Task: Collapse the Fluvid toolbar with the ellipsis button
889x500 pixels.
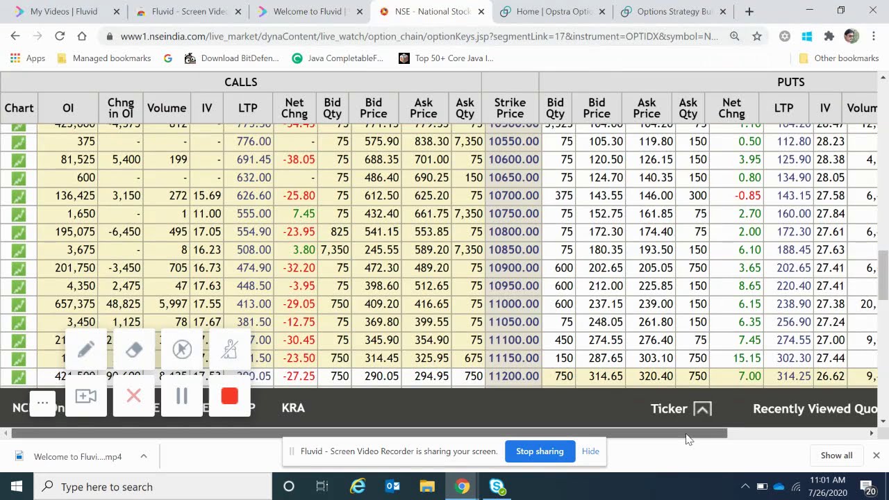Action: pyautogui.click(x=42, y=403)
